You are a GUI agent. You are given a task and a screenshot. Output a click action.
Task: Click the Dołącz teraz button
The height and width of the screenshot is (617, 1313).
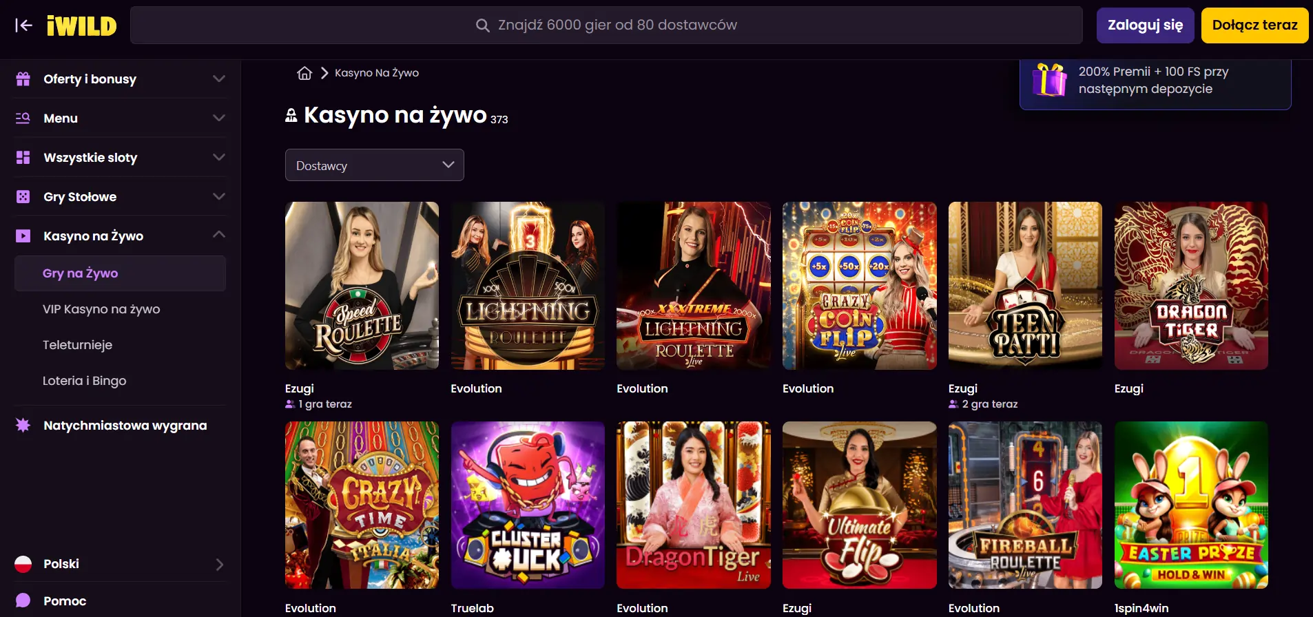click(x=1254, y=25)
